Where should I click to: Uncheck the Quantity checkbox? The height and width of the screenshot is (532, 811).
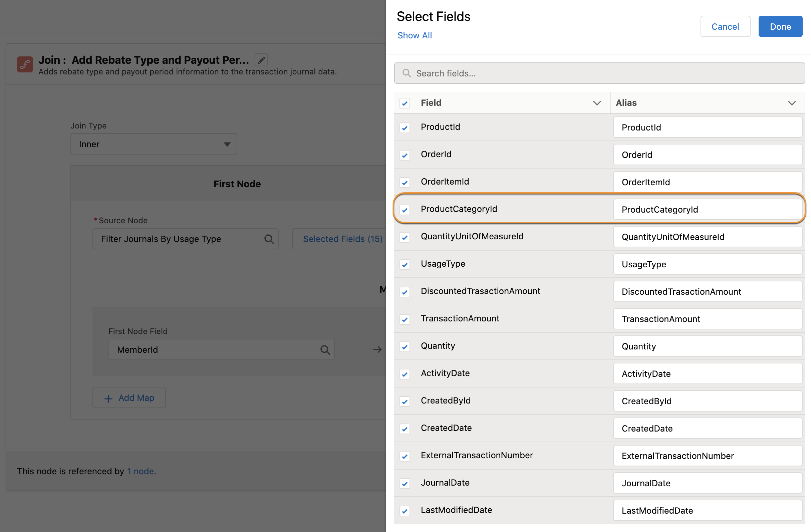click(405, 347)
